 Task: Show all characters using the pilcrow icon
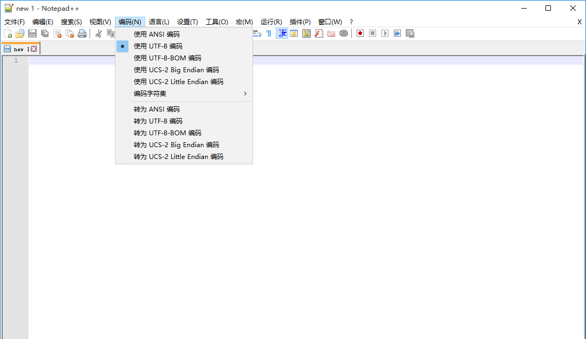coord(268,33)
